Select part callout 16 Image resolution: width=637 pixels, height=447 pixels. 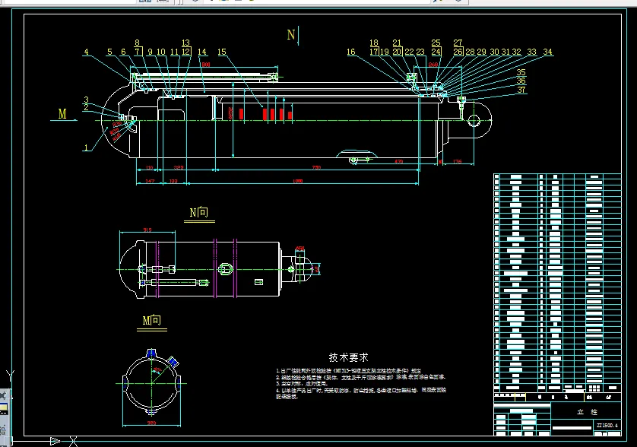351,52
